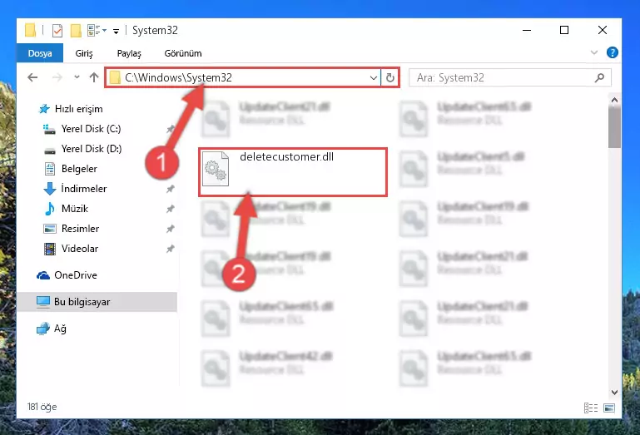
Task: Click scrollbar up arrow in file list
Action: (x=614, y=100)
